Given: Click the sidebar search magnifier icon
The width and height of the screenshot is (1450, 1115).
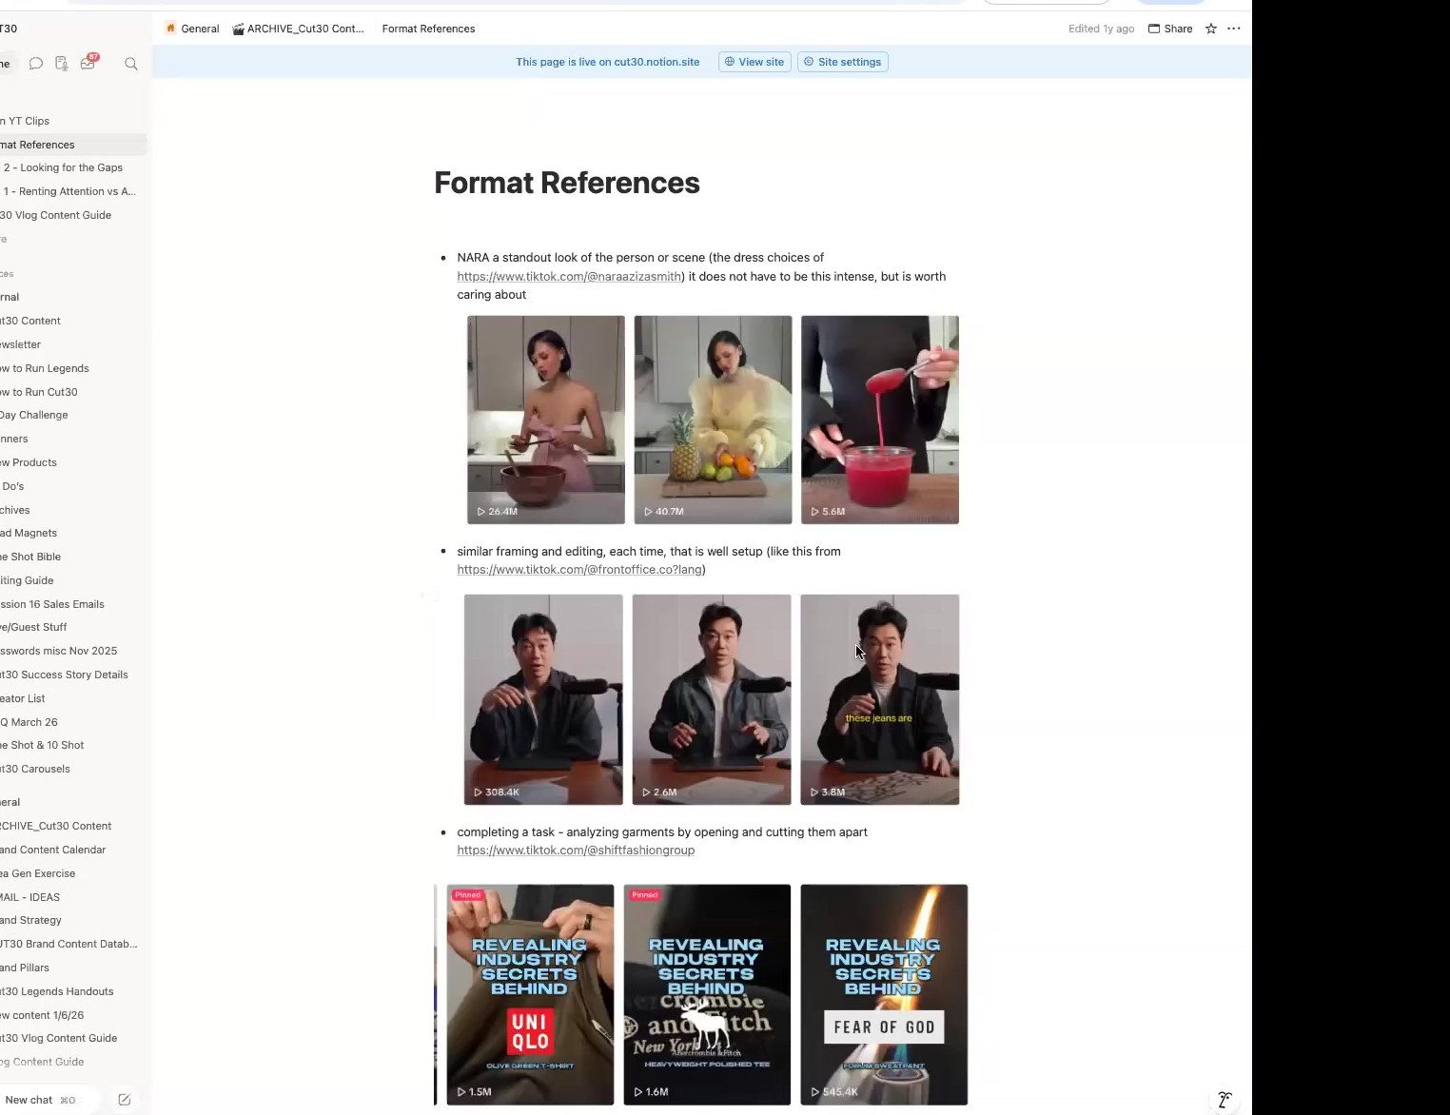Looking at the screenshot, I should (131, 64).
